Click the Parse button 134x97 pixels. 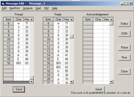[x=124, y=48]
